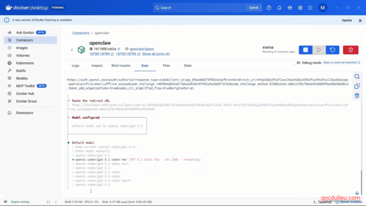
Task: Open the Extensions section in sidebar
Action: click(24, 113)
